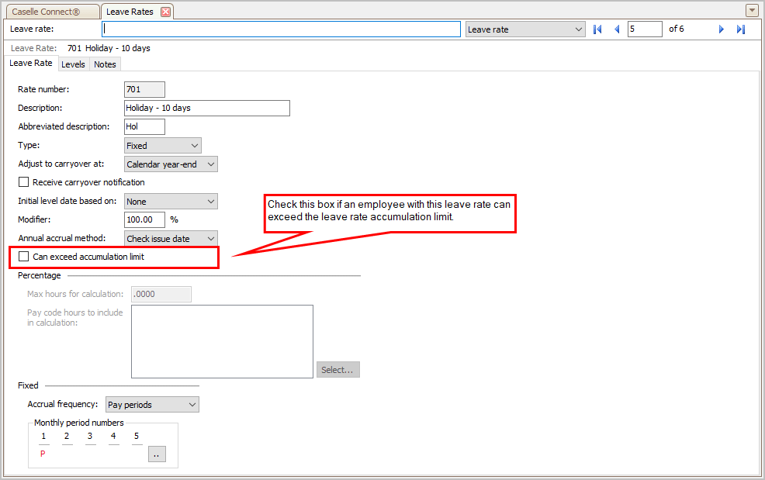
Task: Switch to the Levels tab
Action: pos(73,64)
